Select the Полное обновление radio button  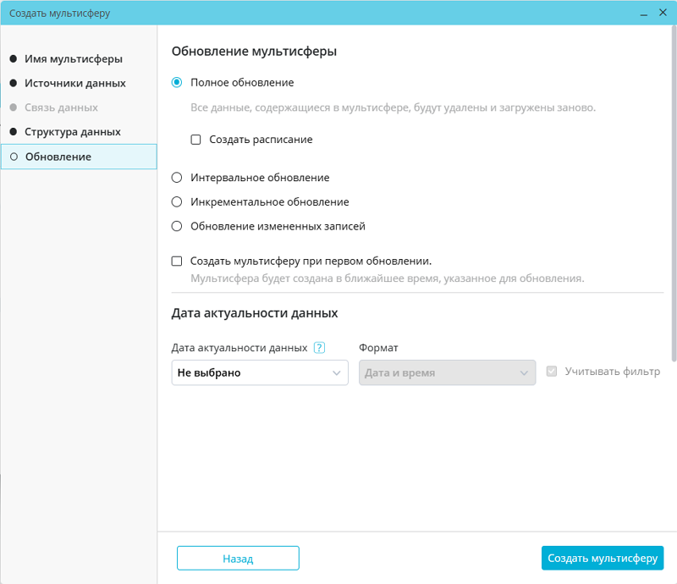(x=177, y=83)
